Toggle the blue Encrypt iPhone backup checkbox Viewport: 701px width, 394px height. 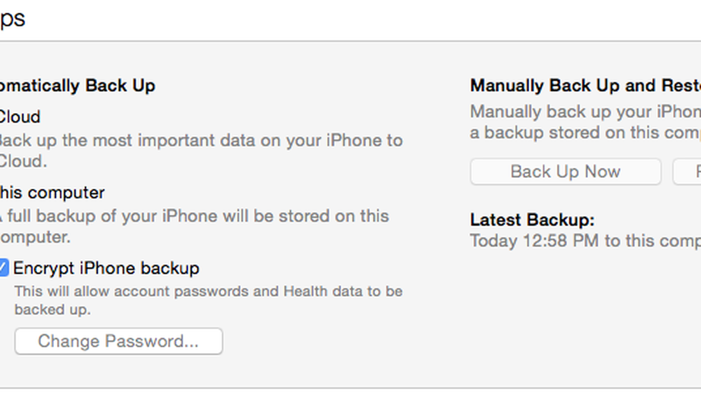[x=4, y=267]
